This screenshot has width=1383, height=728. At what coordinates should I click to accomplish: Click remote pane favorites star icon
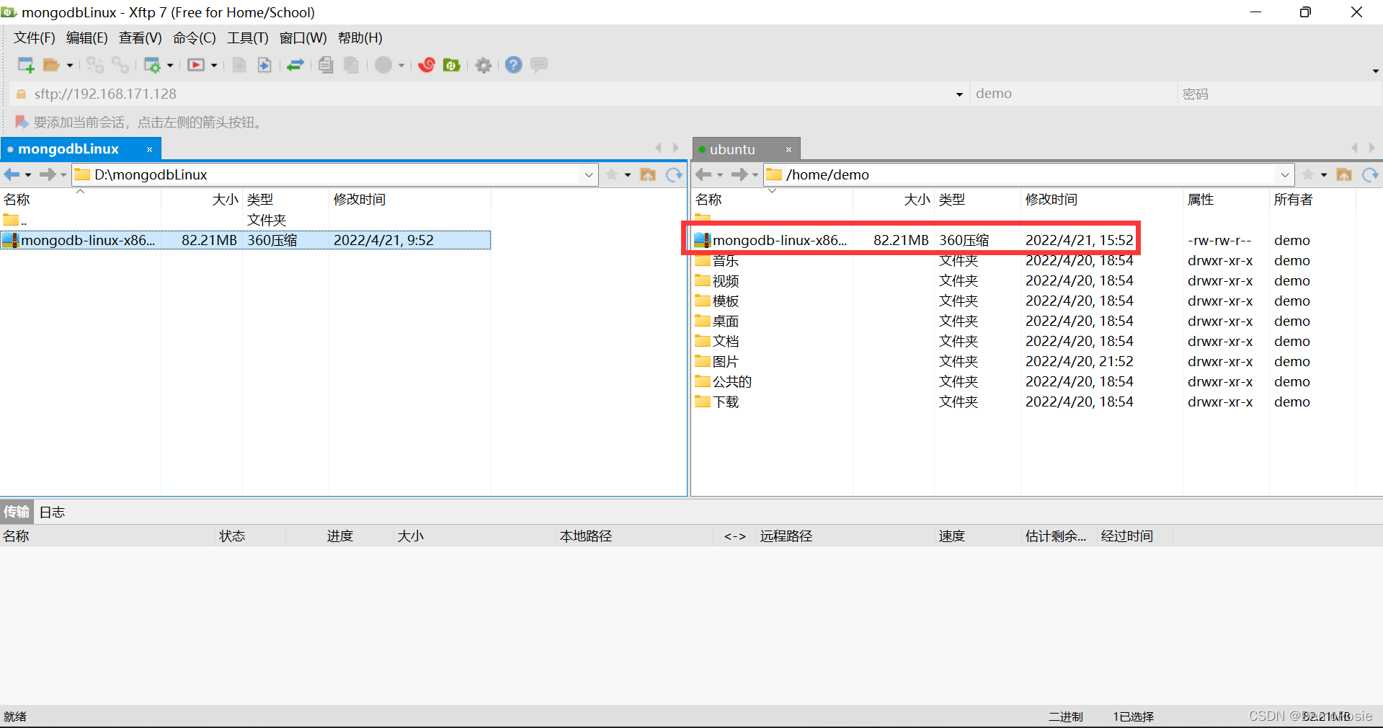pos(1308,174)
